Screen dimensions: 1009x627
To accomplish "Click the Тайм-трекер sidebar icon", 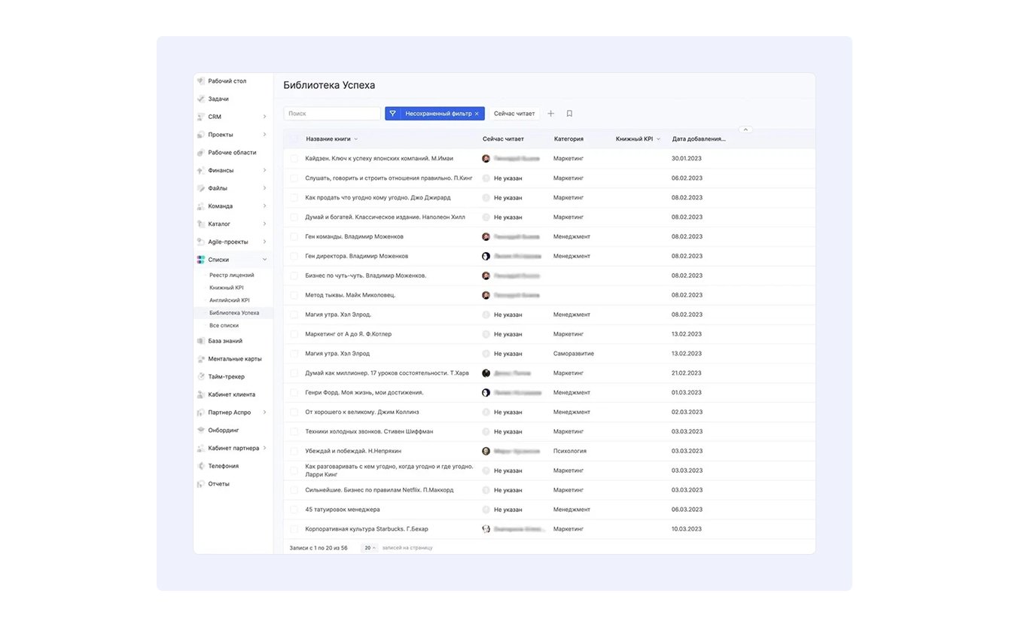I will tap(201, 376).
